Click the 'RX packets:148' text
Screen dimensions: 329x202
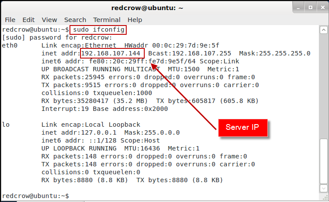click(69, 156)
